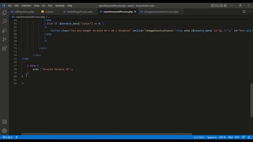Open the Extensions view
This screenshot has height=142, width=253.
[4, 48]
